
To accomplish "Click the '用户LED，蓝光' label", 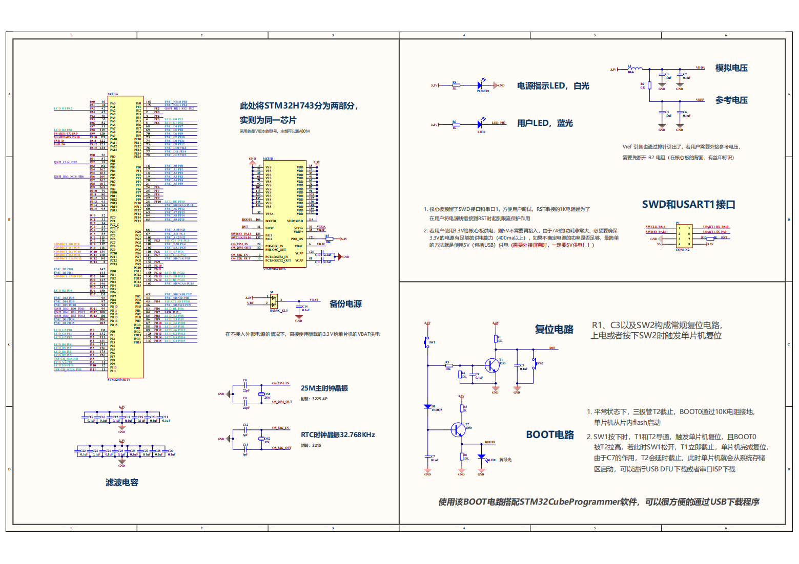I will click(545, 123).
